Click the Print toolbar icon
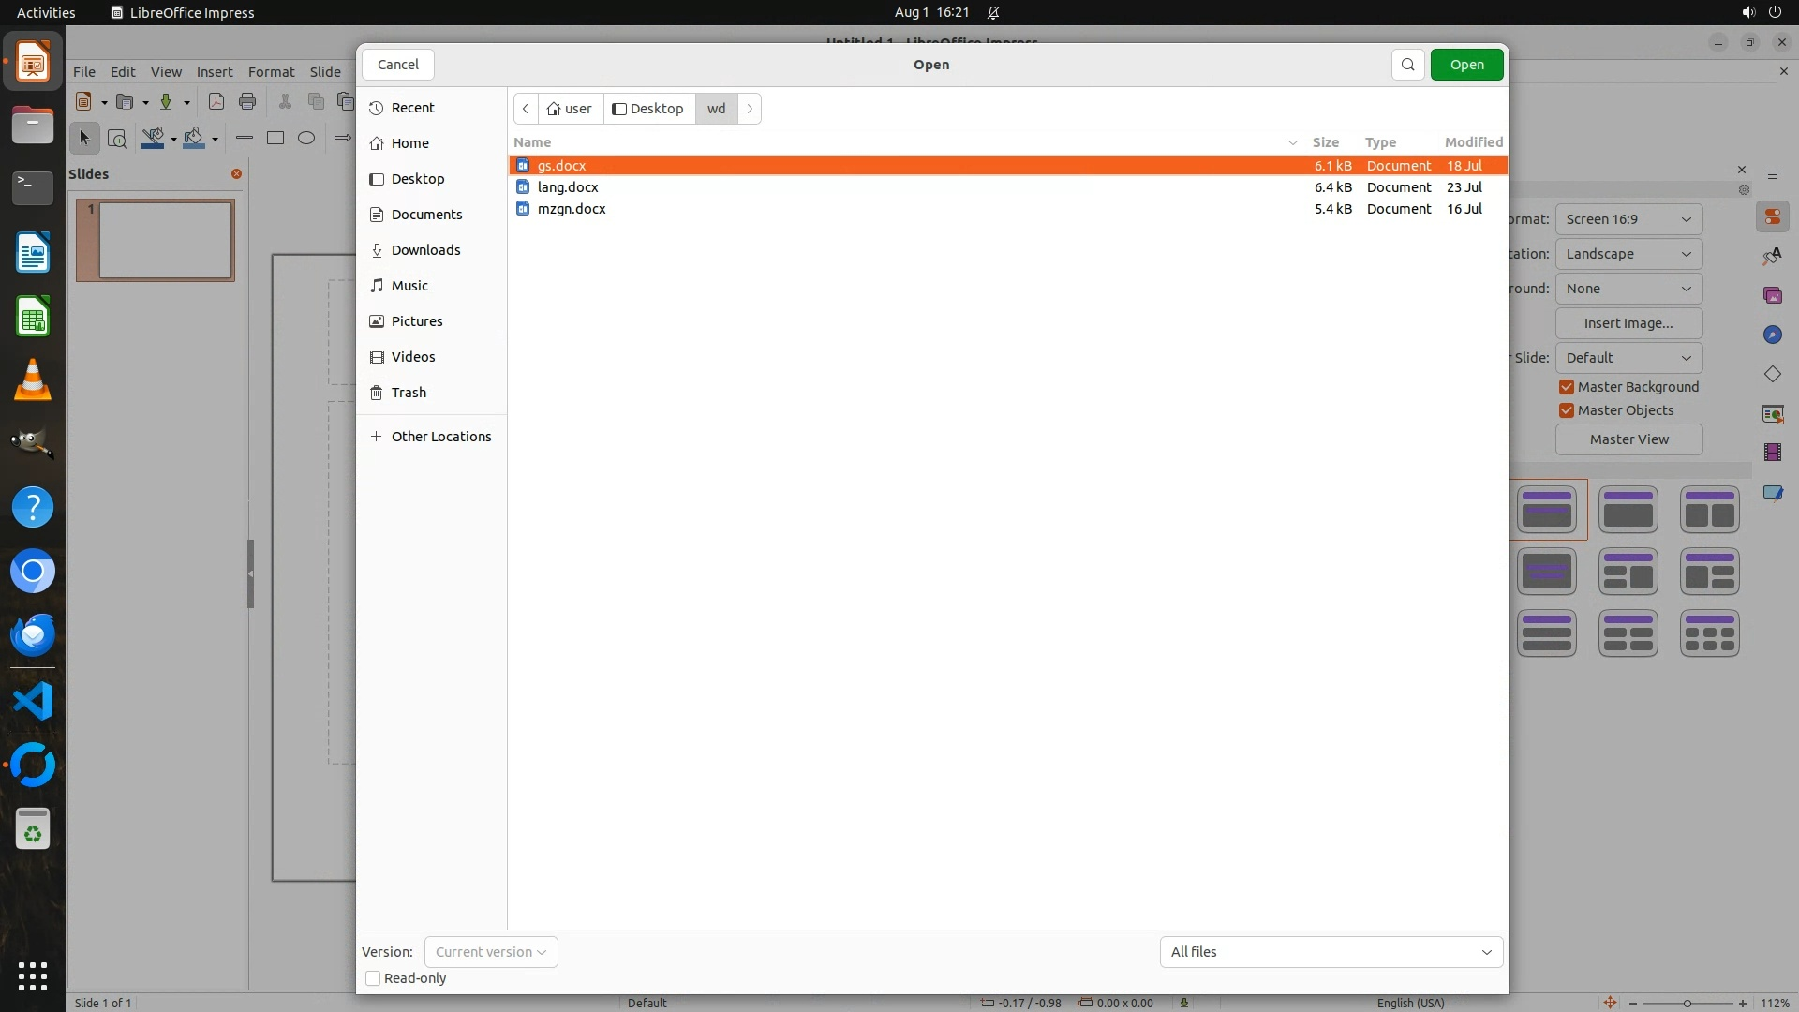This screenshot has height=1012, width=1799. [247, 102]
